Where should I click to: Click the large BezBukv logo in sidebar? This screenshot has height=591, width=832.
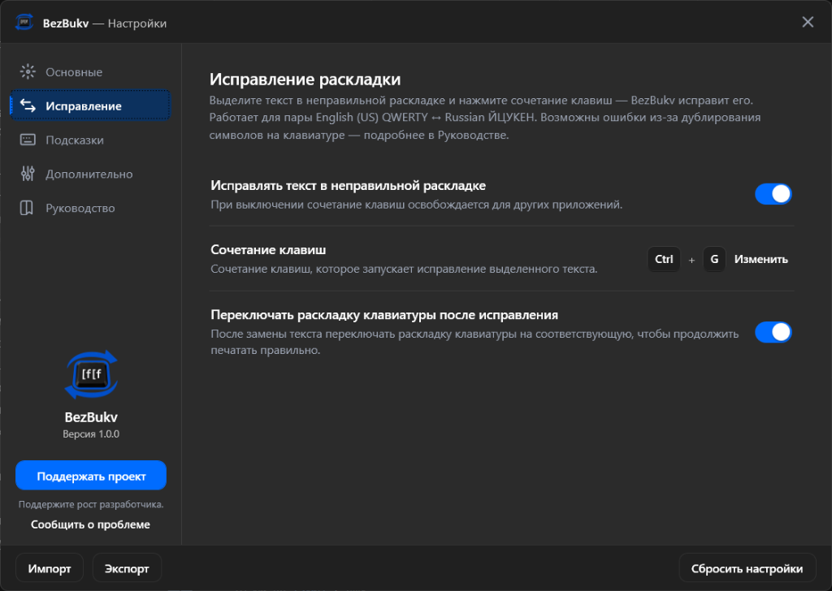pyautogui.click(x=91, y=375)
